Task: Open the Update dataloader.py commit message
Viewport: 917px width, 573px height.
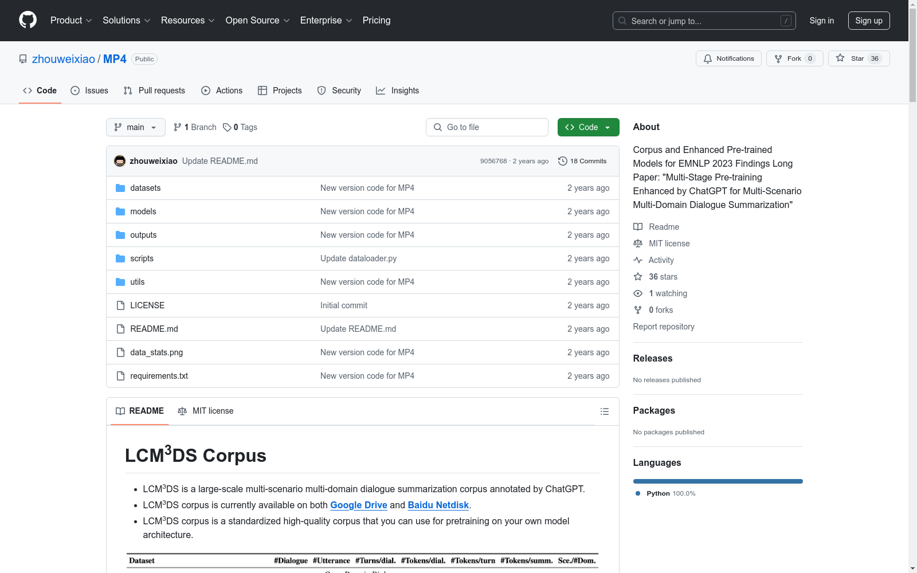Action: 358,258
